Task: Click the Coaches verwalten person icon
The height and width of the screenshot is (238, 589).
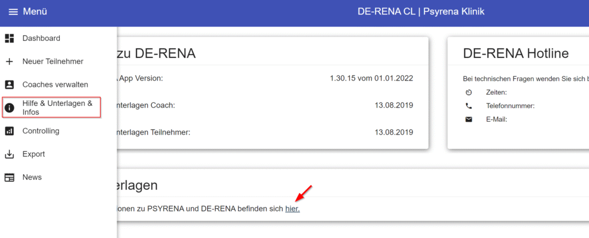Action: point(9,85)
